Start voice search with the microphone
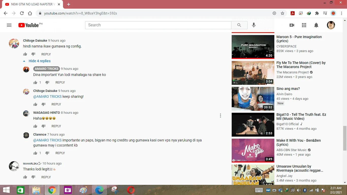This screenshot has width=347, height=195. tap(254, 25)
